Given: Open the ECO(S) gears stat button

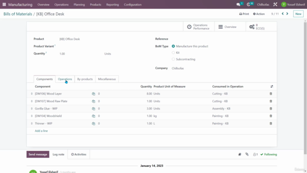Looking at the screenshot, I should [261, 27].
